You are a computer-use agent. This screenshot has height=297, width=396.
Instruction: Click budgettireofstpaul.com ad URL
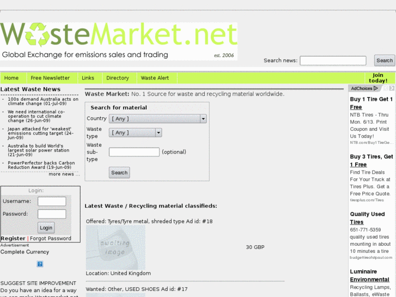(371, 257)
